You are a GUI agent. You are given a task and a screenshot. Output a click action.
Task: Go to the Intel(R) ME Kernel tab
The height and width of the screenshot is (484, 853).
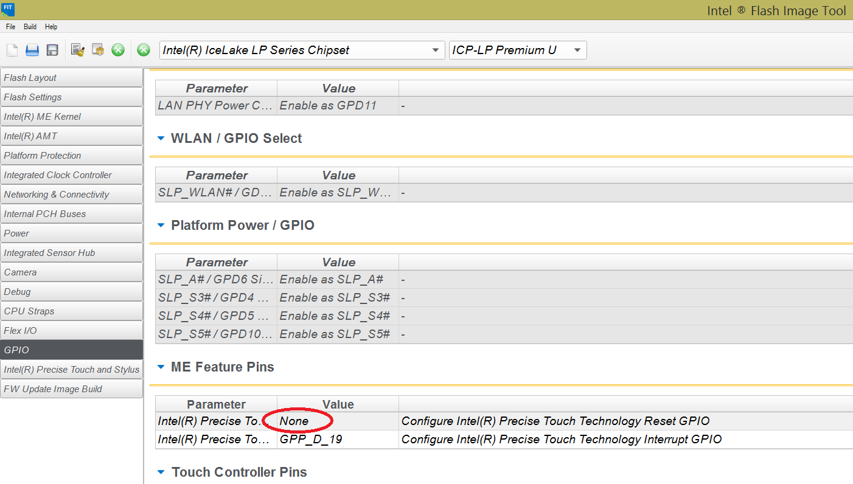tap(72, 117)
